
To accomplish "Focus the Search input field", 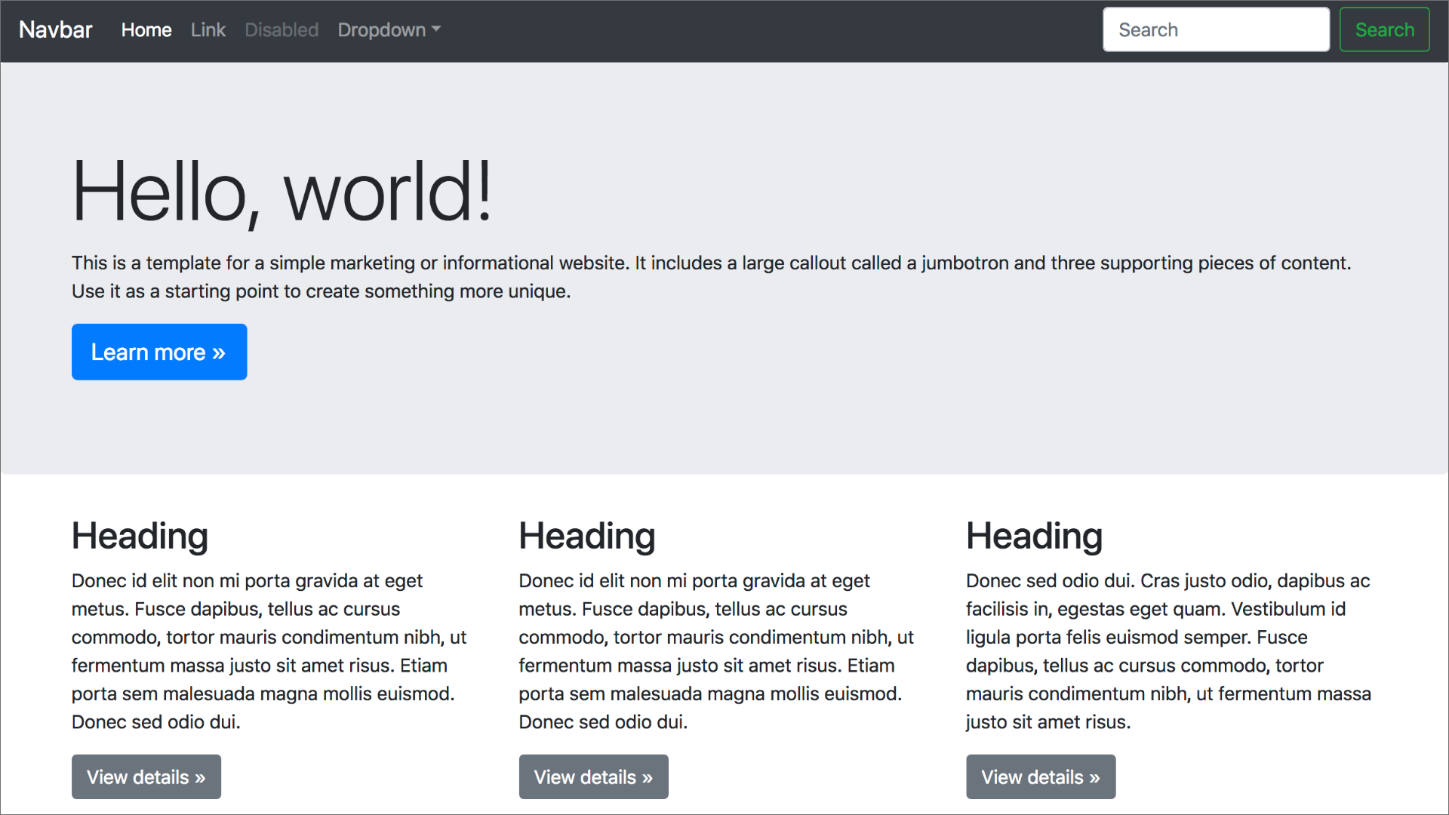I will coord(1215,30).
